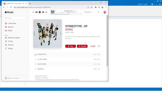This screenshot has width=162, height=91.
Task: Click the song progress bar
Action: (x=69, y=14)
